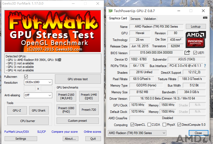Open FurMark Settings button
Viewport: 213px width, 144px height.
[x=21, y=139]
